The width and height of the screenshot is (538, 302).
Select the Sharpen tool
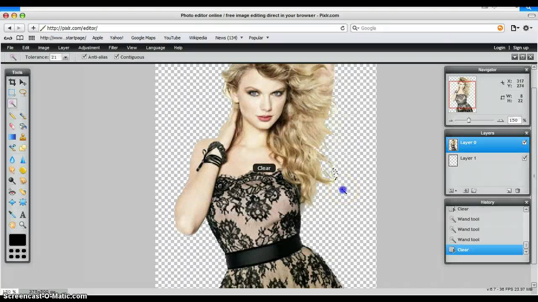(23, 160)
